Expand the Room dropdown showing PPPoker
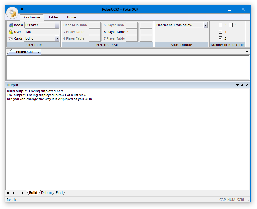257x209 pixels. pyautogui.click(x=57, y=25)
